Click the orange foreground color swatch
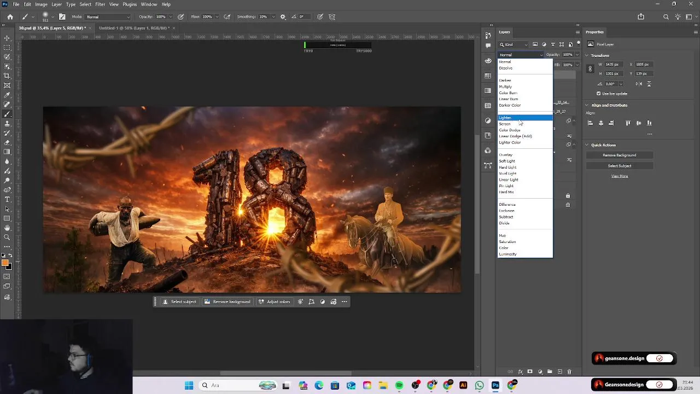The height and width of the screenshot is (394, 700). pyautogui.click(x=5, y=263)
